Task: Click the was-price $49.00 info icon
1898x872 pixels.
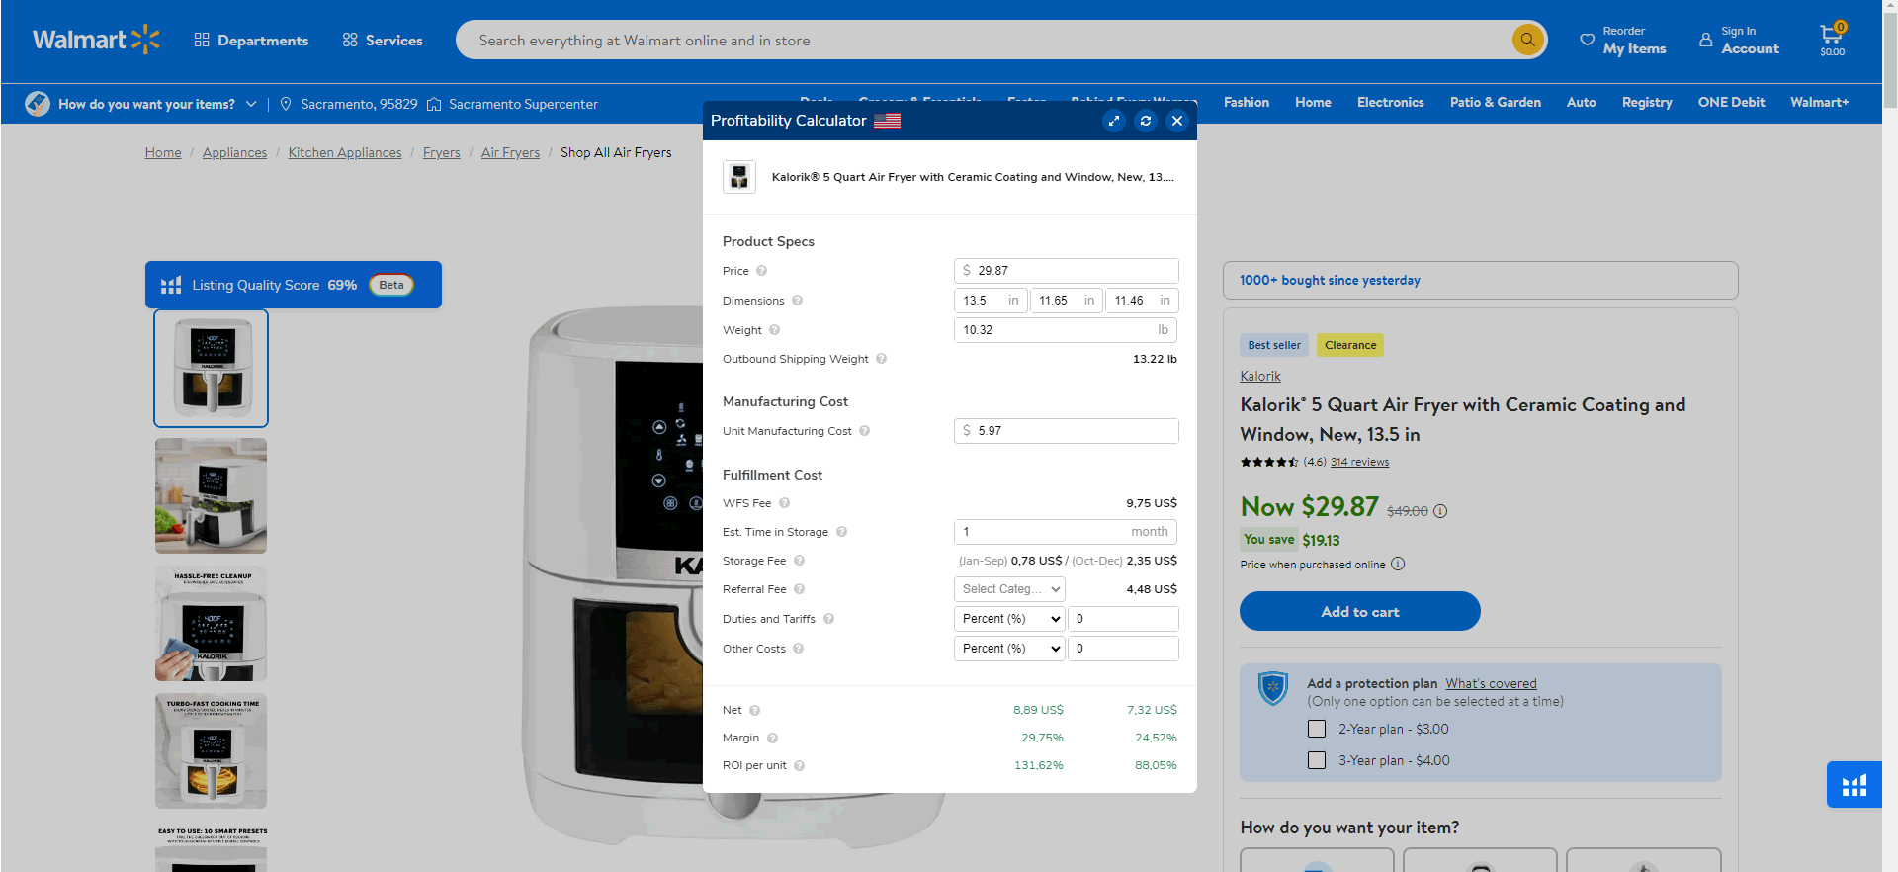Action: pyautogui.click(x=1440, y=511)
